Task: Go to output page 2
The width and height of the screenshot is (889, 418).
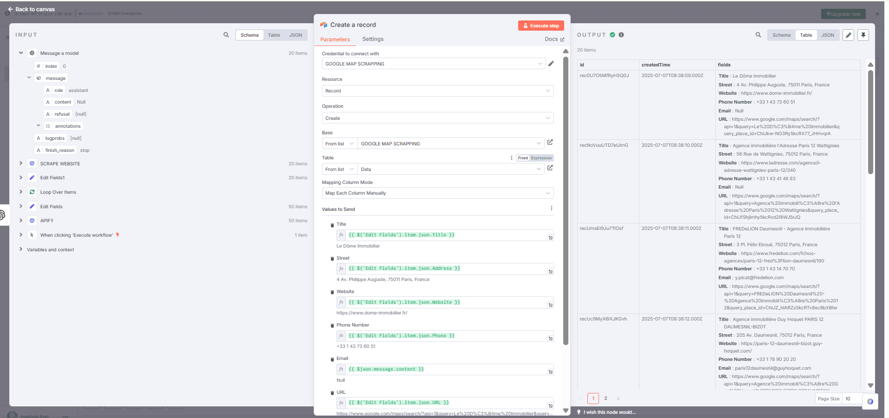Action: point(606,398)
